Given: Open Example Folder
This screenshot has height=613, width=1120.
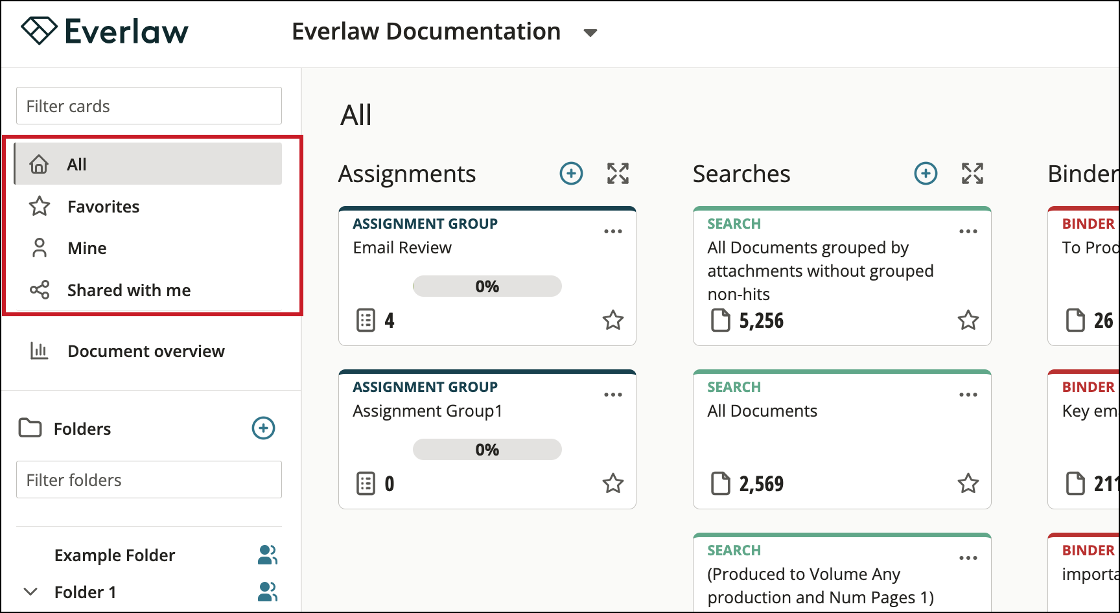Looking at the screenshot, I should (115, 555).
